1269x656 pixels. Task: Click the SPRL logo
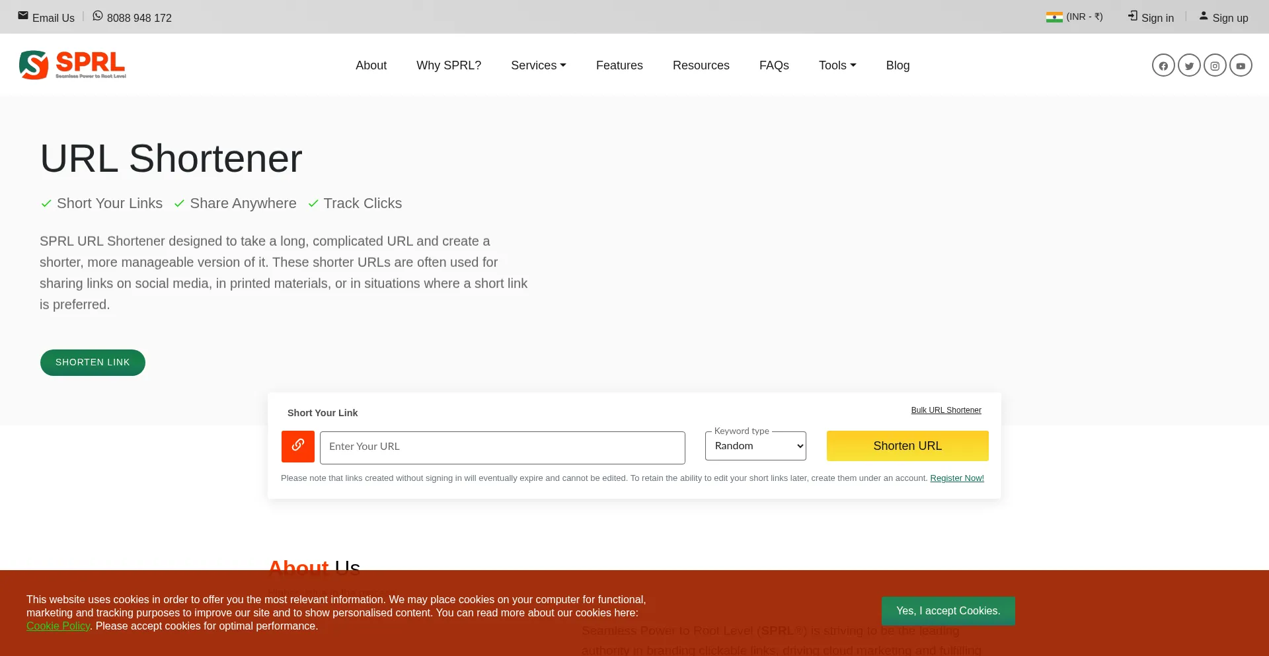point(73,65)
